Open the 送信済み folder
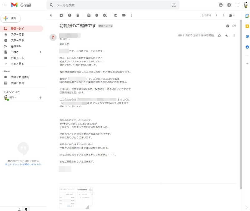The image size is (250, 211). click(x=16, y=46)
